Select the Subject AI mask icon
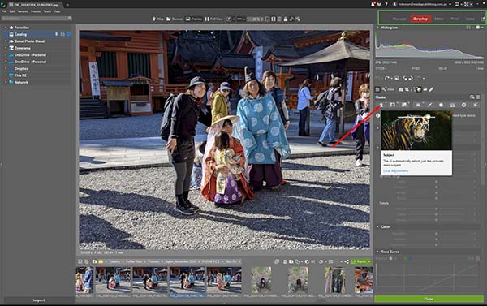This screenshot has height=306, width=487. point(381,105)
